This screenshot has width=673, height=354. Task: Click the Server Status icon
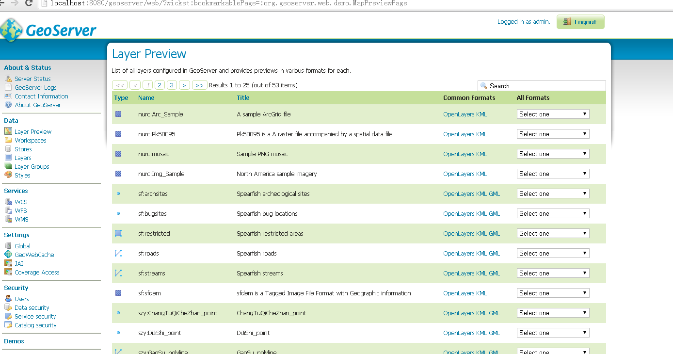[8, 79]
